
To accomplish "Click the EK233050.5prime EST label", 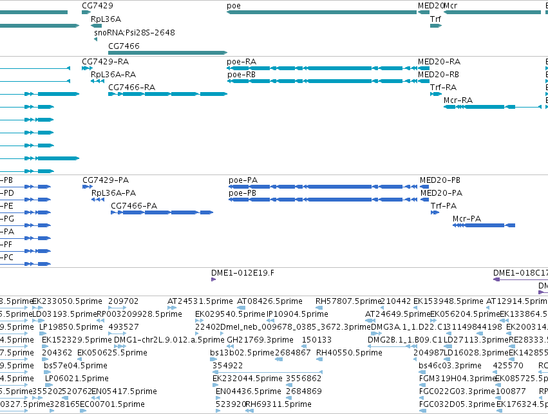I will pos(67,301).
